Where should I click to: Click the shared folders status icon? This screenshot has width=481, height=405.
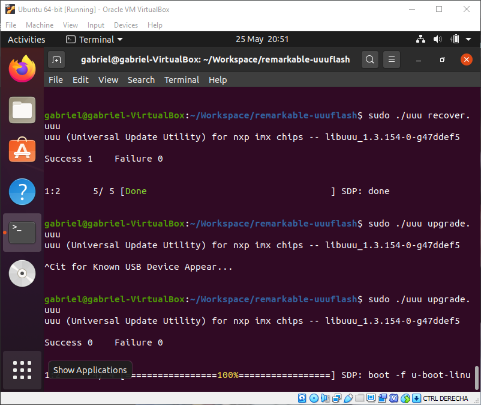click(359, 398)
